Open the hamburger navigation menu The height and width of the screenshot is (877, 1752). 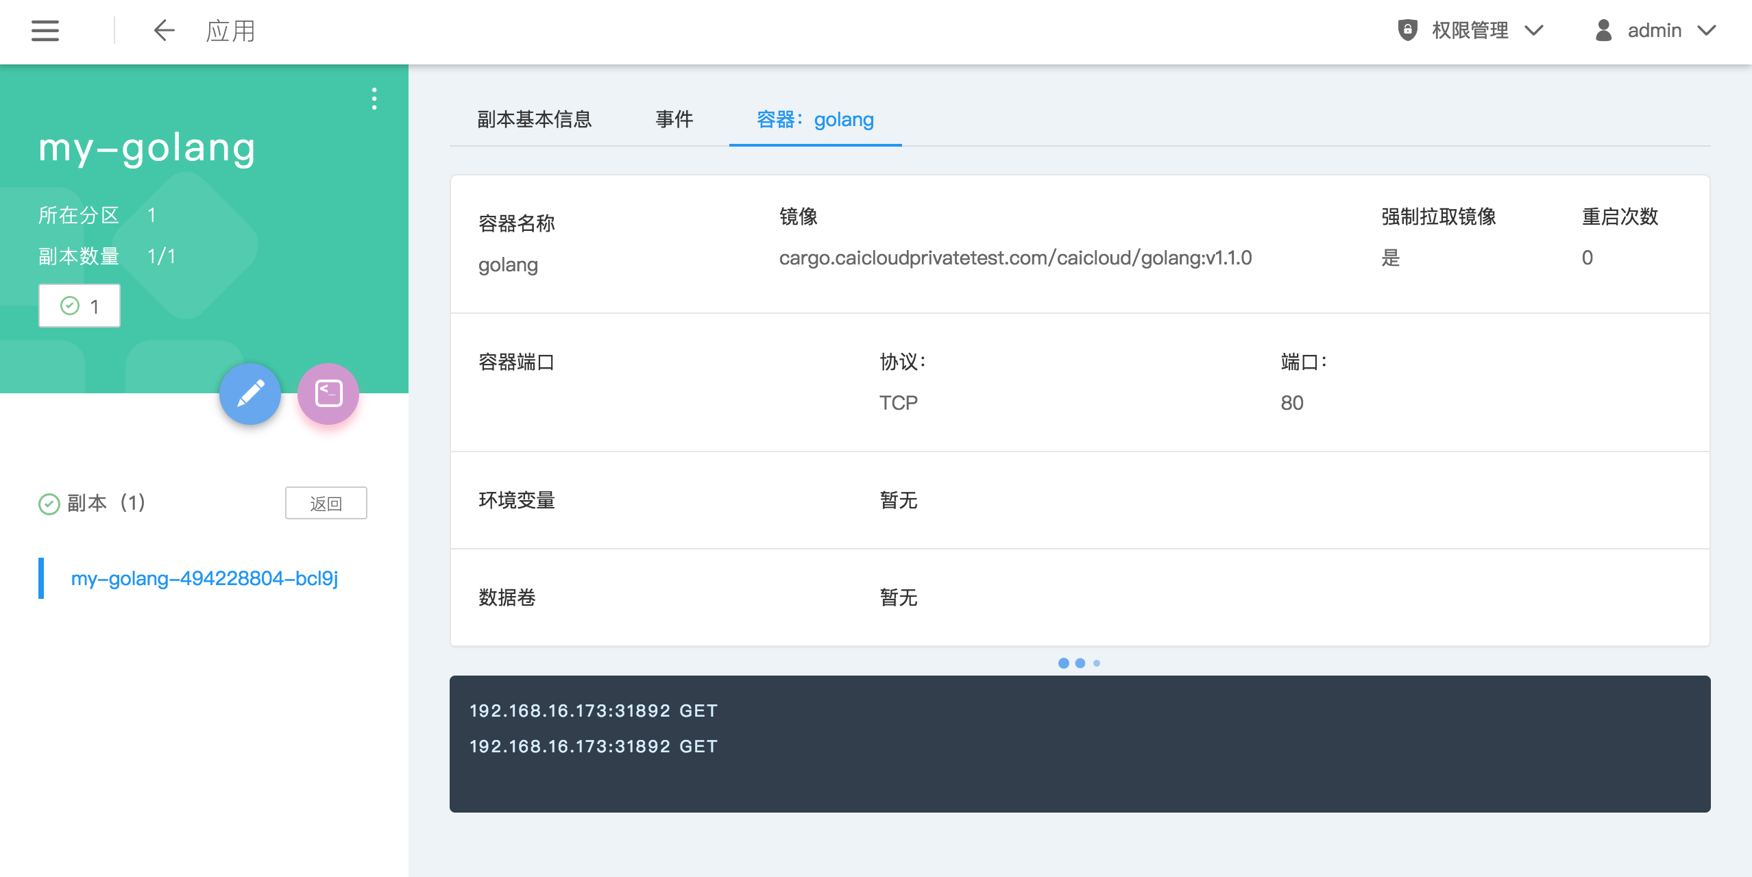pyautogui.click(x=45, y=31)
